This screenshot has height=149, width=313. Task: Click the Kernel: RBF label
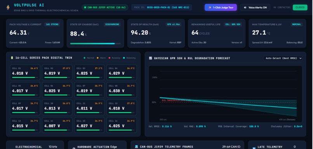pos(176,42)
